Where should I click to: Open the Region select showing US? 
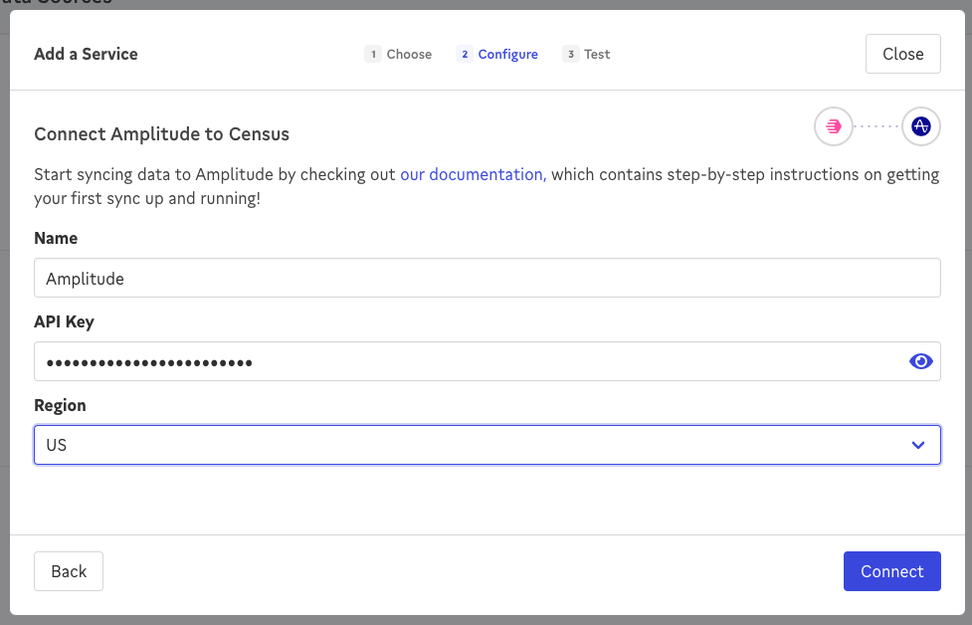468,445
